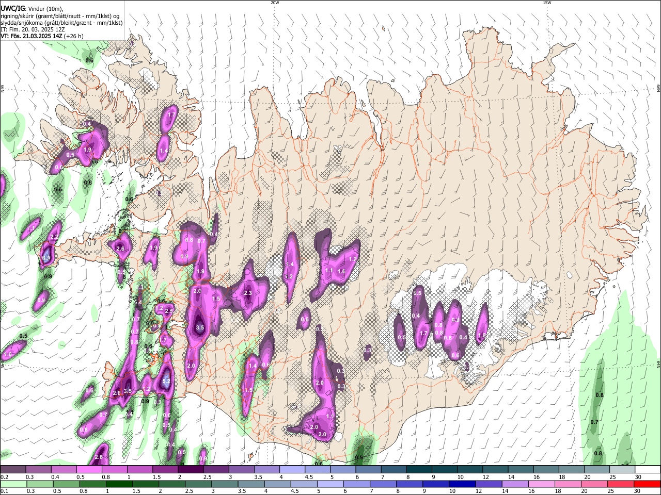Pick top-row legend swatch between 2 and 2.5
Viewport: 661px width, 495px height.
pyautogui.click(x=191, y=470)
